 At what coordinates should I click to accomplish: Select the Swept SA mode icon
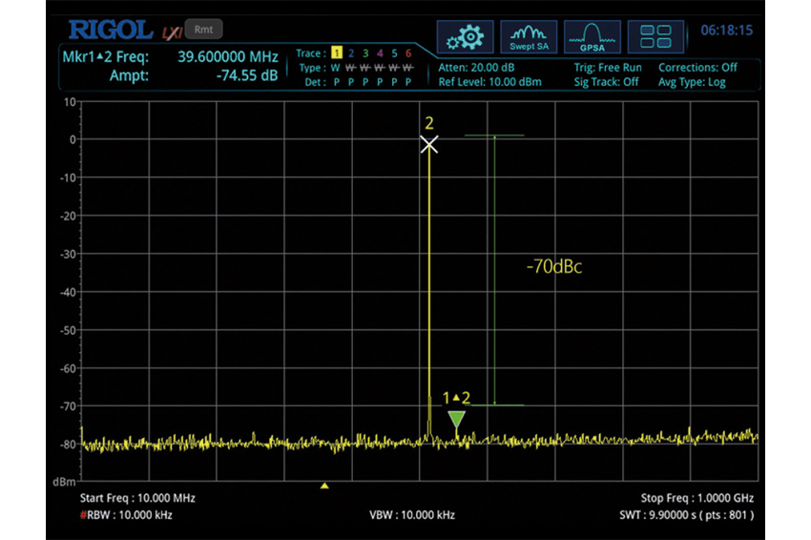click(529, 36)
